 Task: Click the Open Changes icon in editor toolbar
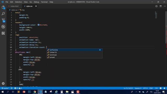[156, 6]
